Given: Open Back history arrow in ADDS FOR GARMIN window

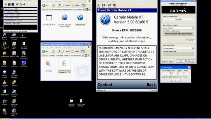Looking at the screenshot, I should (x=50, y=5).
